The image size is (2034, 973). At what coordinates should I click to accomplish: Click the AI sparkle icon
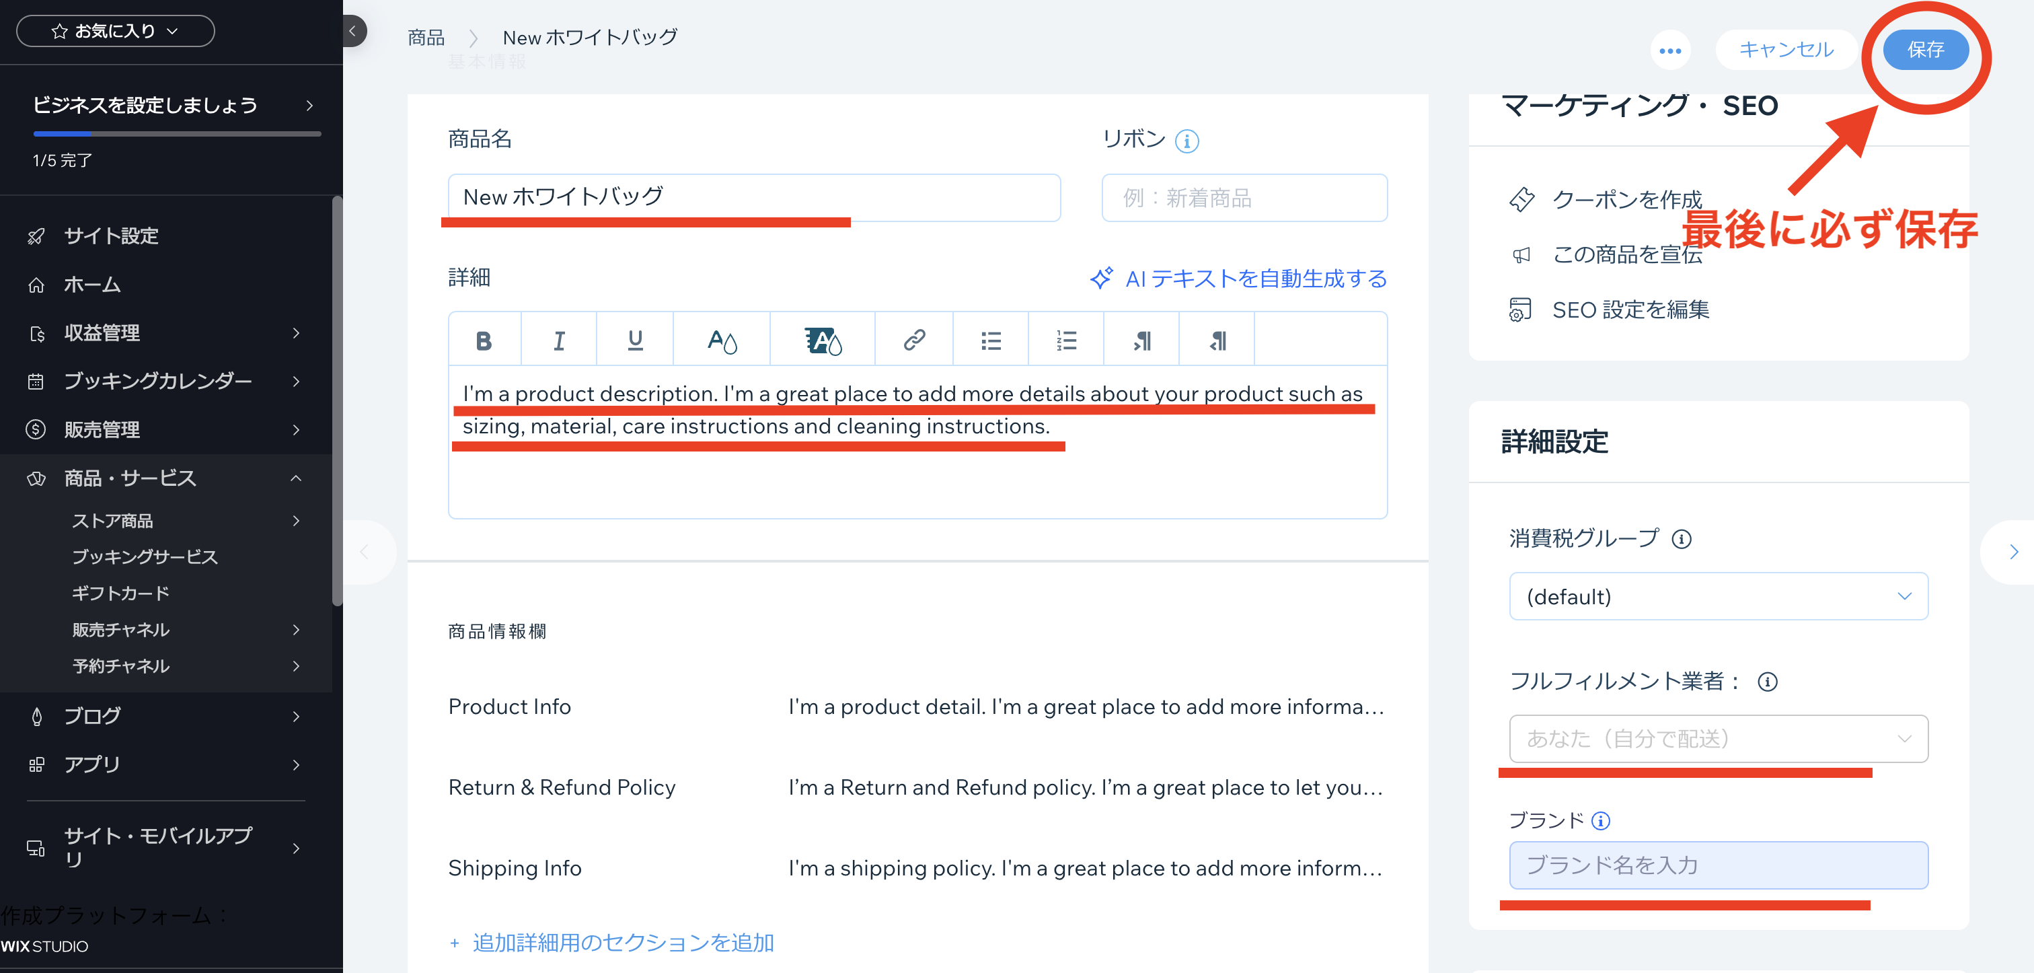(x=1102, y=278)
